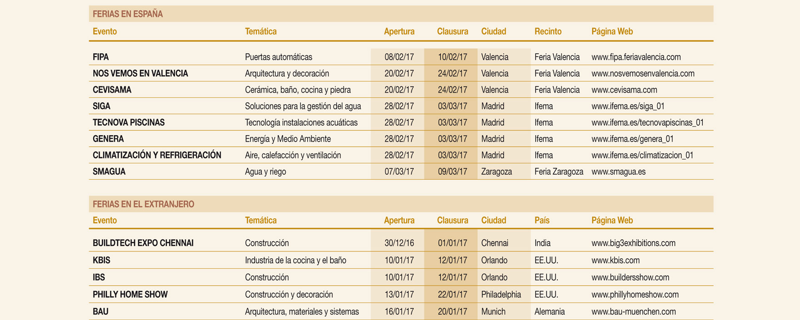The width and height of the screenshot is (800, 320).
Task: Click the Apertura header in Spain table
Action: tap(399, 32)
